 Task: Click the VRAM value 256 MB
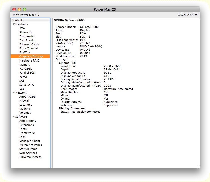click(85, 43)
